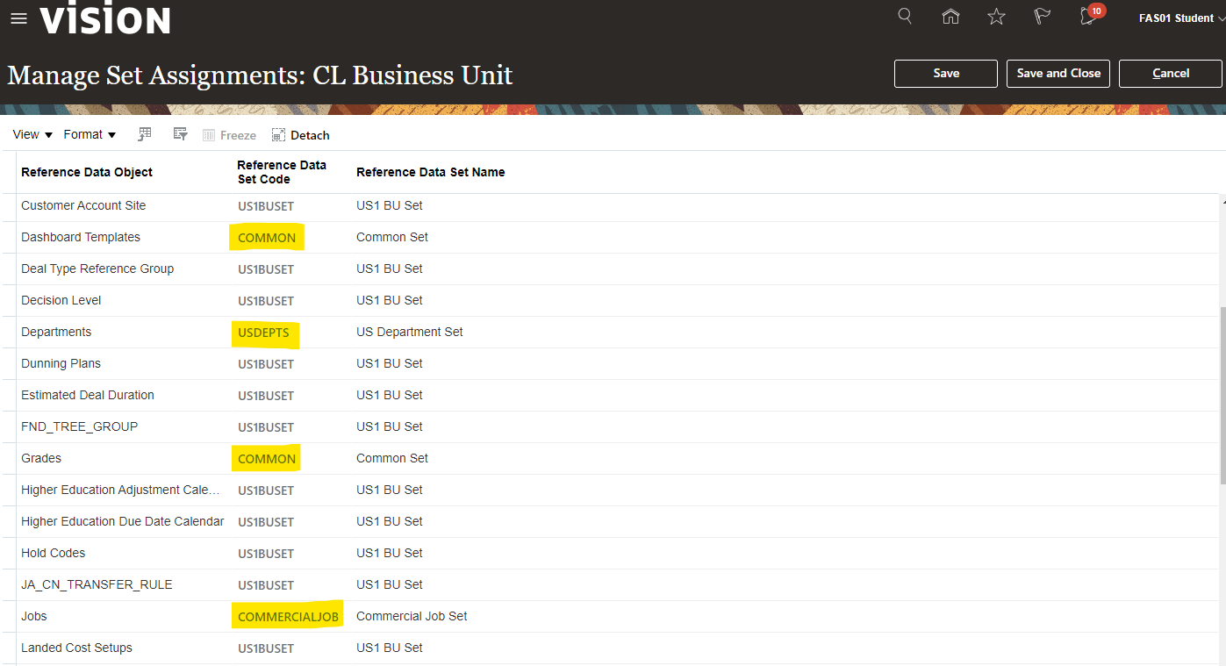Click the vertical table scrollbar
Screen dimensions: 1226x666
point(1221,395)
